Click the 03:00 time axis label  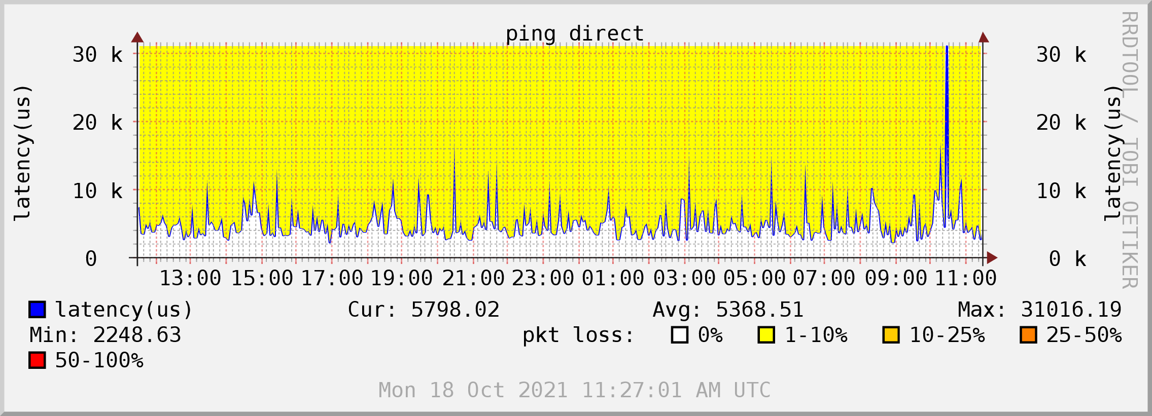(x=684, y=278)
